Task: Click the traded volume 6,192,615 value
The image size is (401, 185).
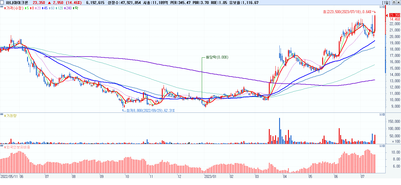Action: pos(95,3)
